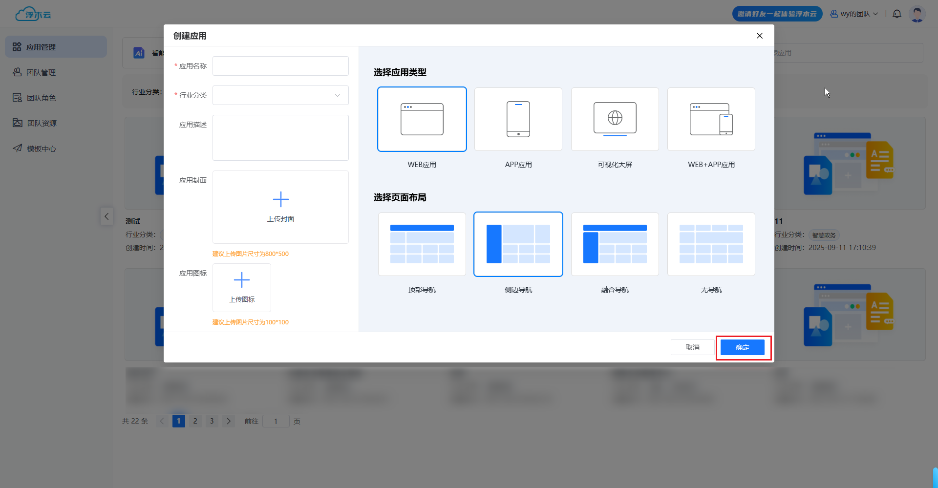The width and height of the screenshot is (938, 488).
Task: Open the 行业分类 dropdown
Action: click(x=280, y=95)
